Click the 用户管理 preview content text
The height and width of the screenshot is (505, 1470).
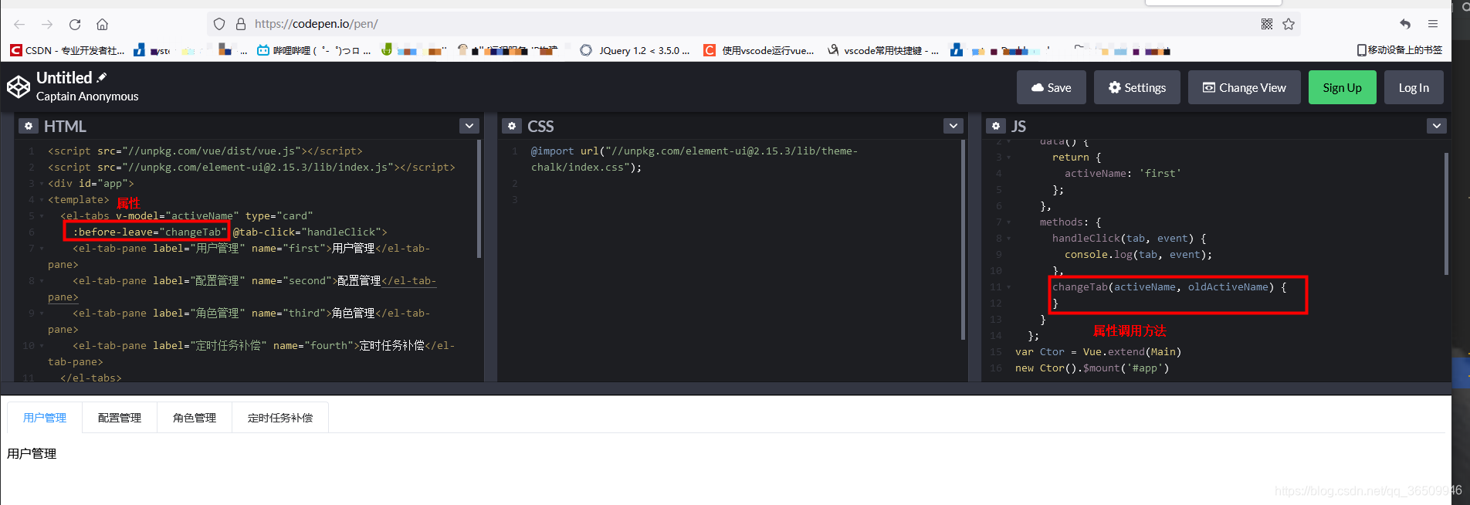pos(32,453)
